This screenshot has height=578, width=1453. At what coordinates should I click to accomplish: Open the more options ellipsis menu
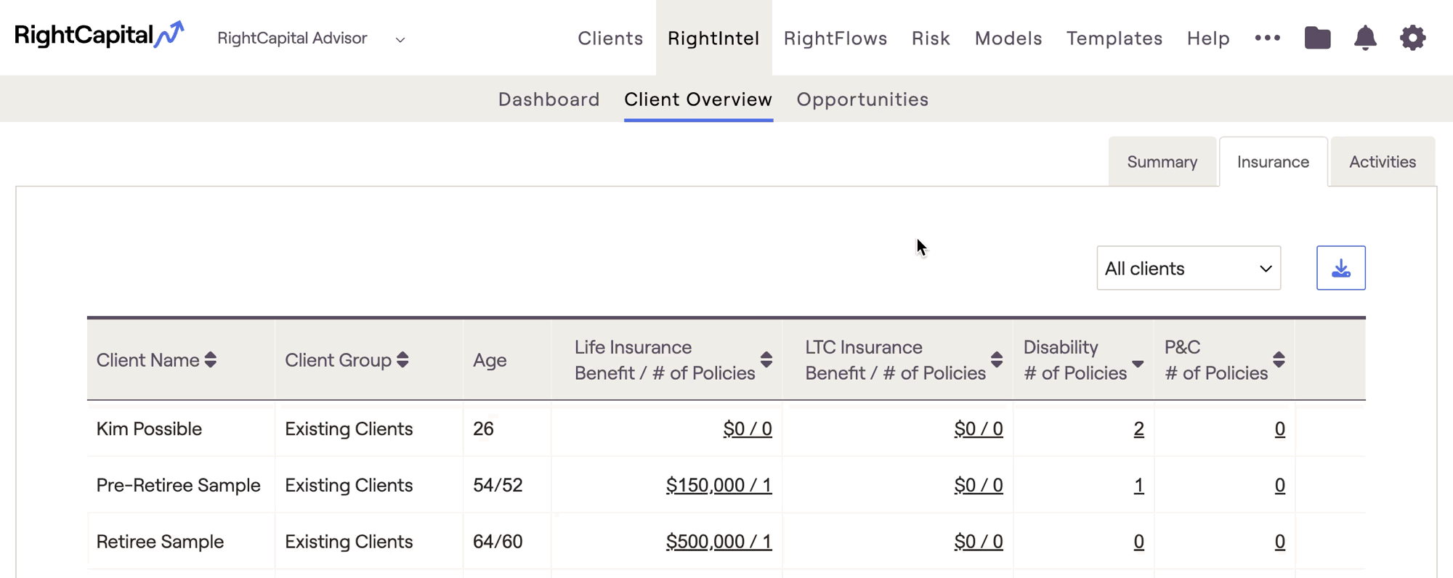pyautogui.click(x=1267, y=38)
